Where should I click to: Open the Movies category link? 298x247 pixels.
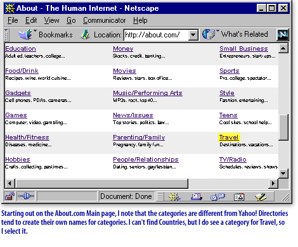pyautogui.click(x=124, y=71)
